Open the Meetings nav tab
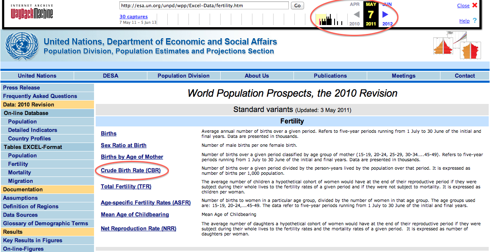 404,76
